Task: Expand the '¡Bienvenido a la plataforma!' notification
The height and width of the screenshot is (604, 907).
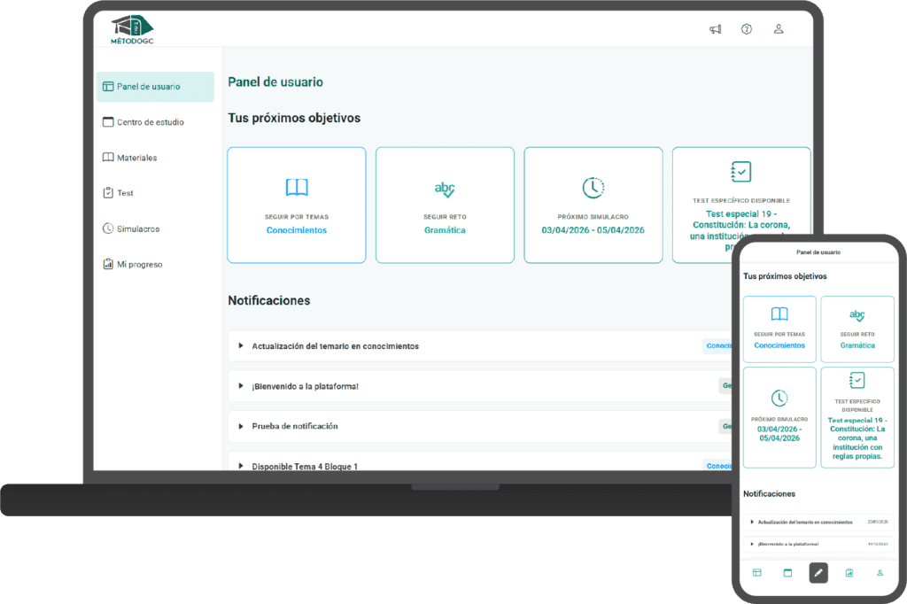Action: (305, 386)
